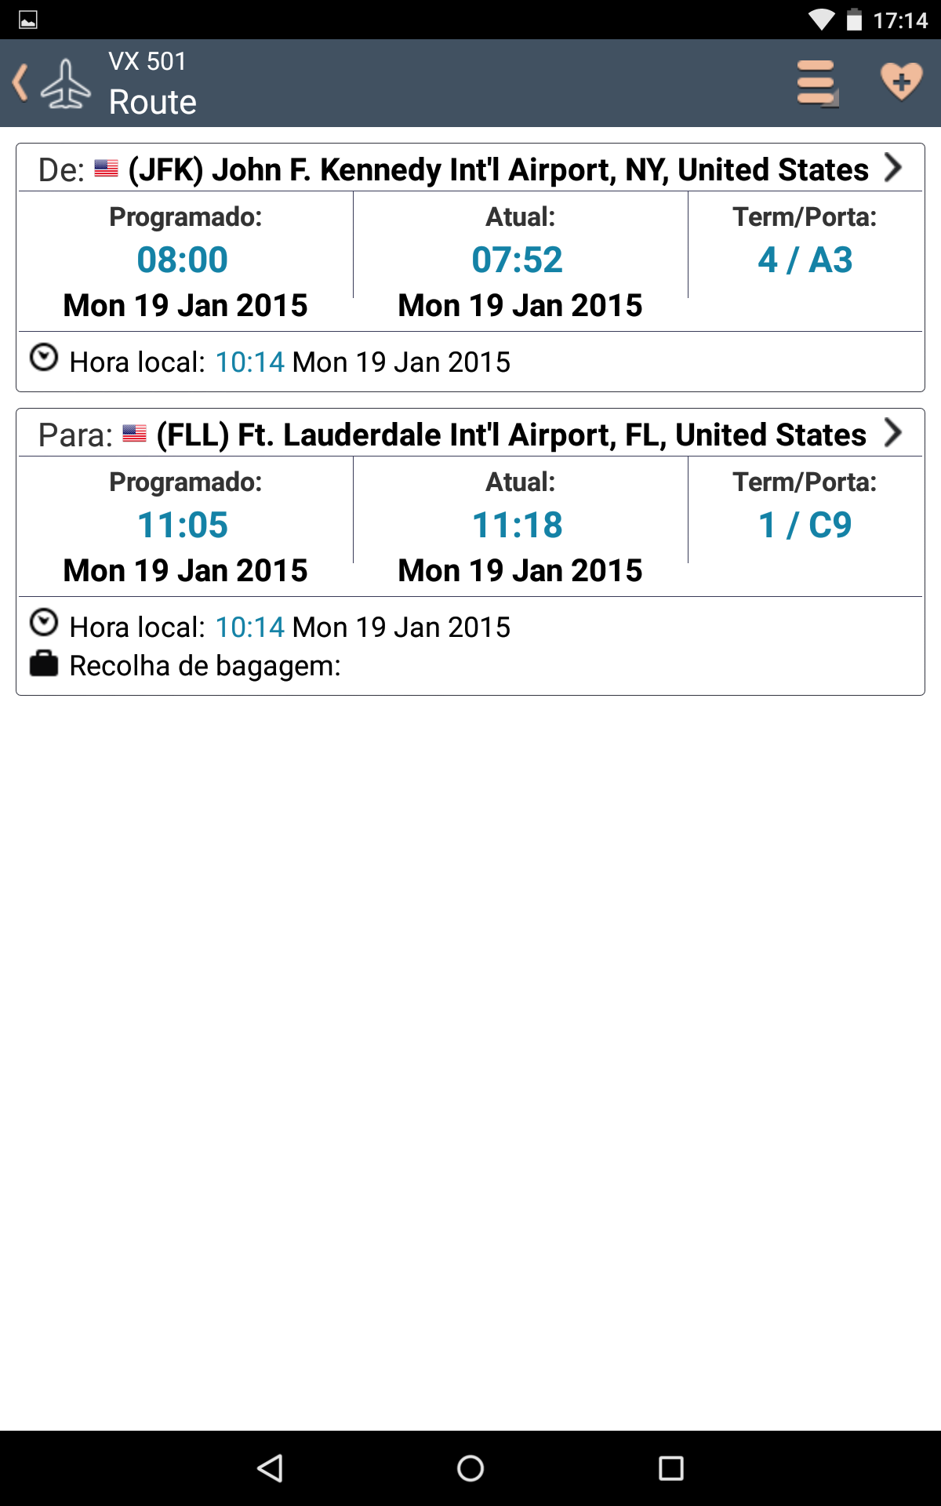Open Android recent apps square button

pyautogui.click(x=670, y=1468)
